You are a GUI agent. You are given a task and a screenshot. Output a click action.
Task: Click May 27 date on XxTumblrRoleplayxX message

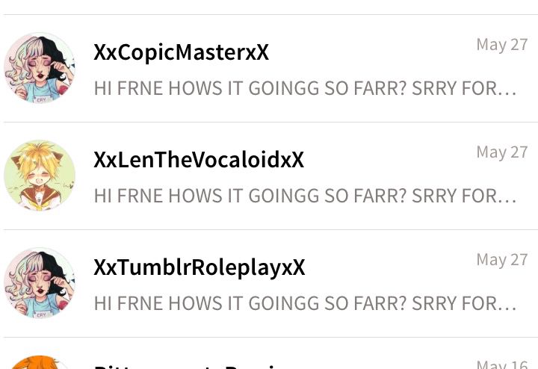502,260
